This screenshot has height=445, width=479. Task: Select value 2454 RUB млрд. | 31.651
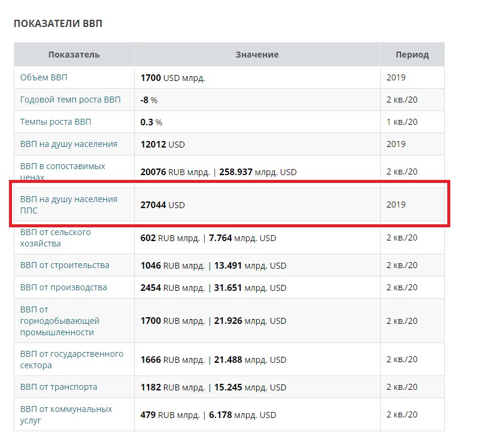tap(191, 288)
